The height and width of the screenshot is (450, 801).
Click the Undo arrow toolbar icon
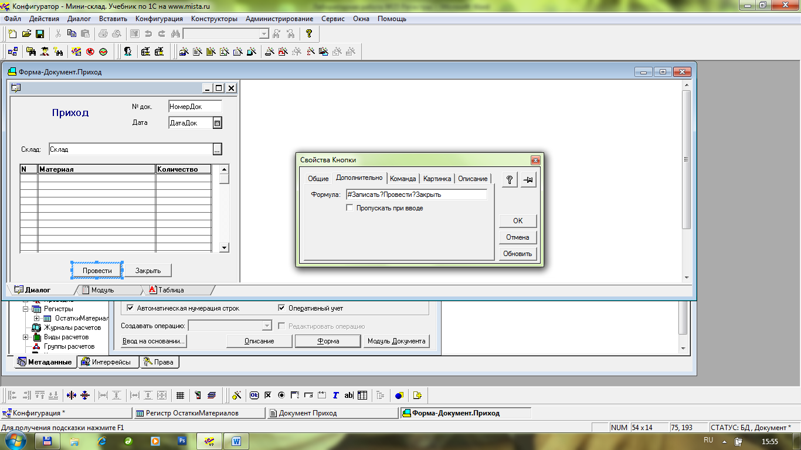[148, 34]
